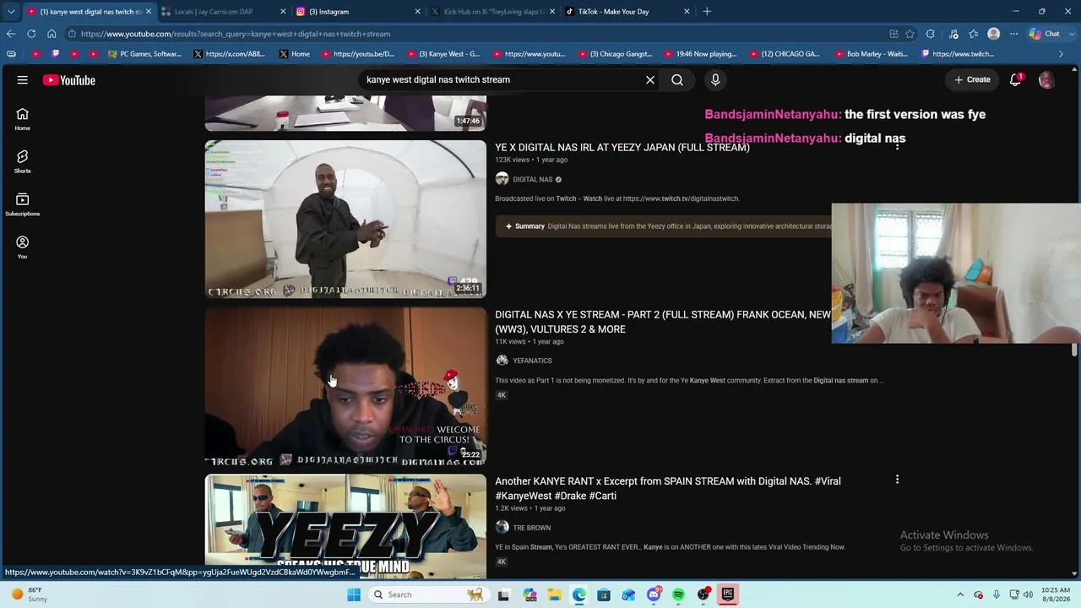Image resolution: width=1081 pixels, height=608 pixels.
Task: Open Shorts in the YouTube sidebar
Action: point(23,161)
